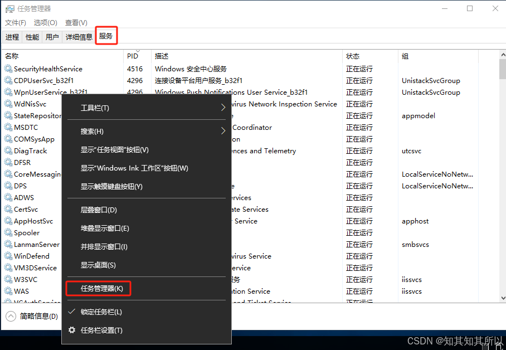Click group cell "utcsvc"
The image size is (506, 350).
411,151
